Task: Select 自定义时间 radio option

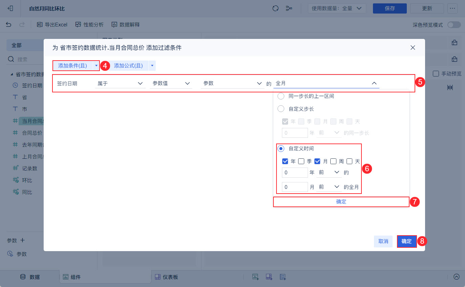Action: 281,149
